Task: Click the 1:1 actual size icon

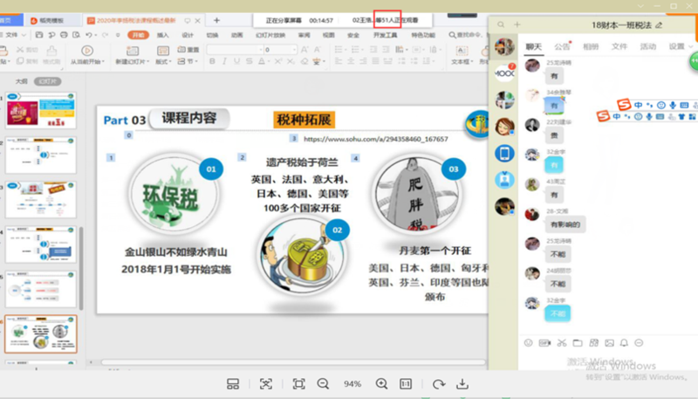Action: tap(406, 384)
